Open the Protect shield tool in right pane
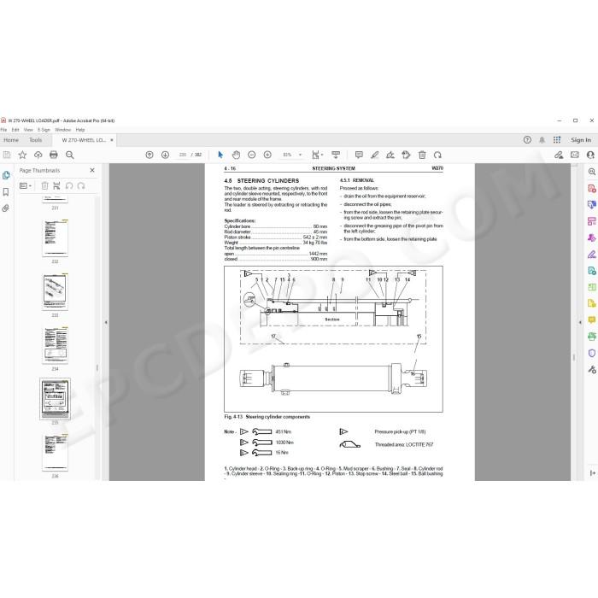Image resolution: width=598 pixels, height=598 pixels. (x=591, y=353)
